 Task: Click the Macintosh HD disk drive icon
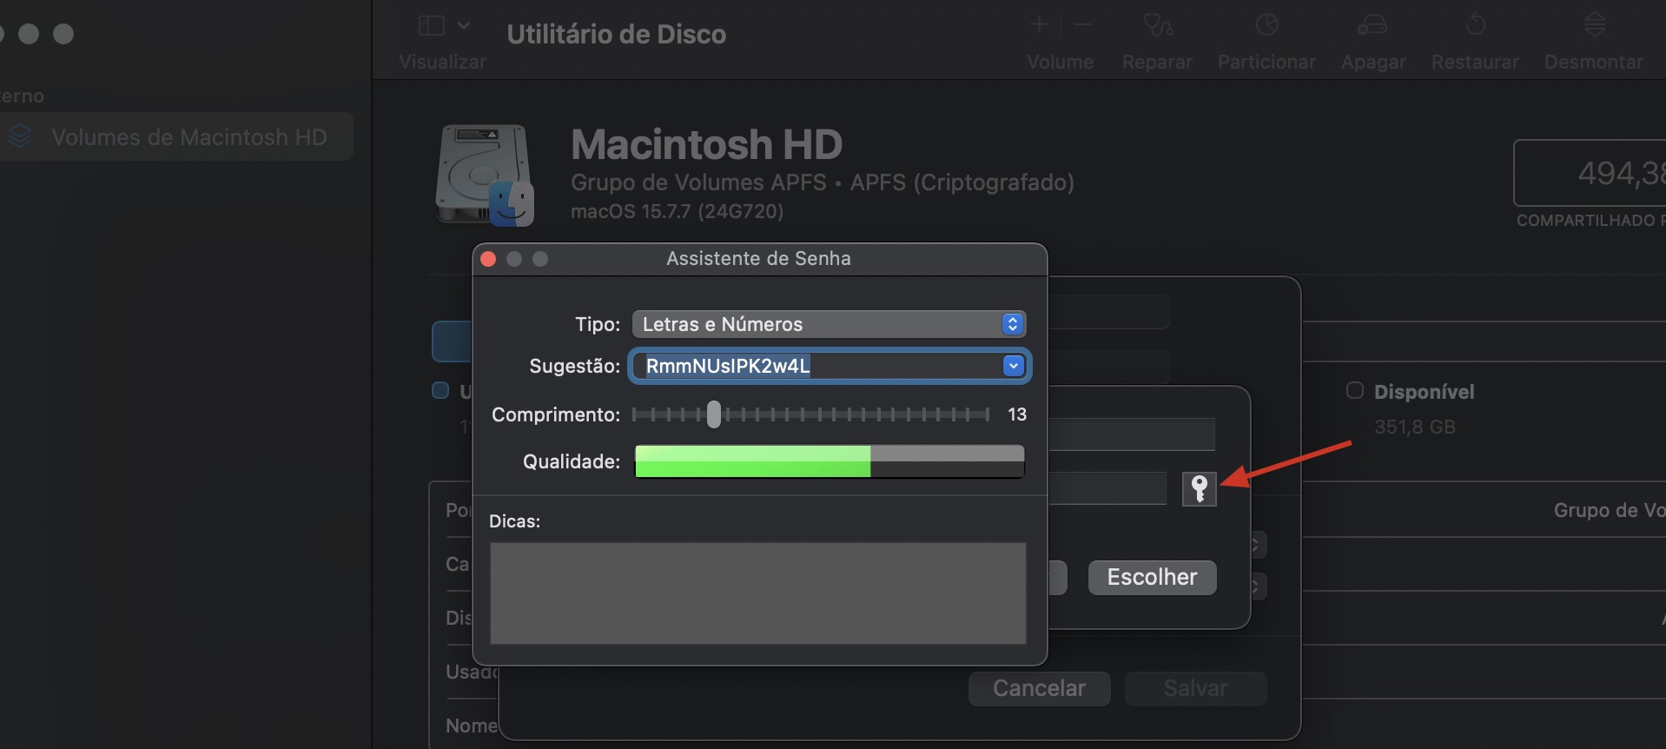click(x=485, y=176)
